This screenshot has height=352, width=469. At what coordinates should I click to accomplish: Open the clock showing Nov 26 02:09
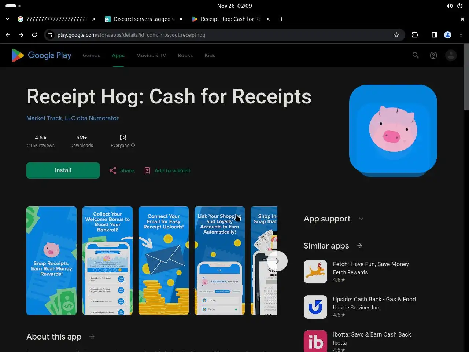point(234,6)
